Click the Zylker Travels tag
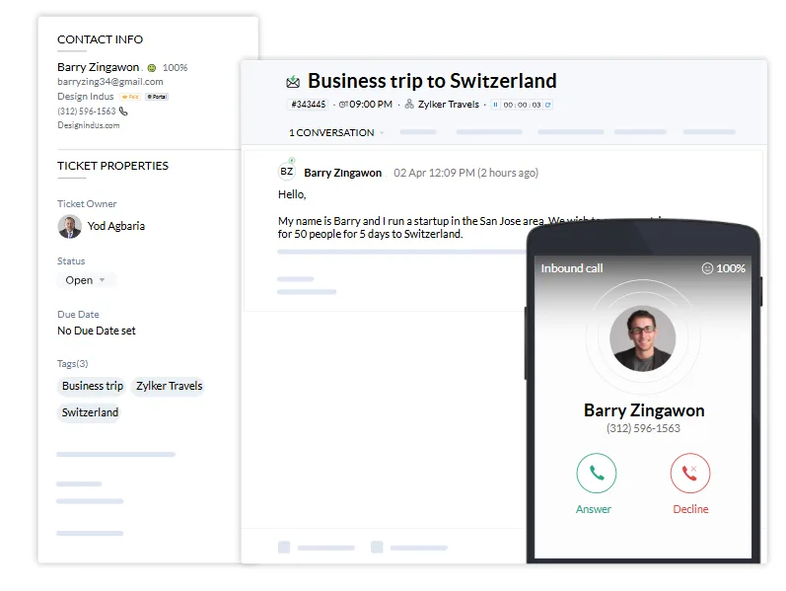This screenshot has height=591, width=786. pyautogui.click(x=169, y=386)
